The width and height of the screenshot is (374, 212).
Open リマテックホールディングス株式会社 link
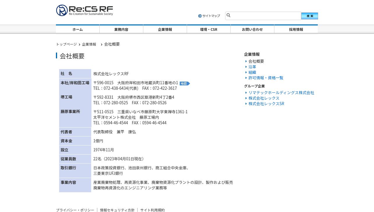click(x=281, y=93)
